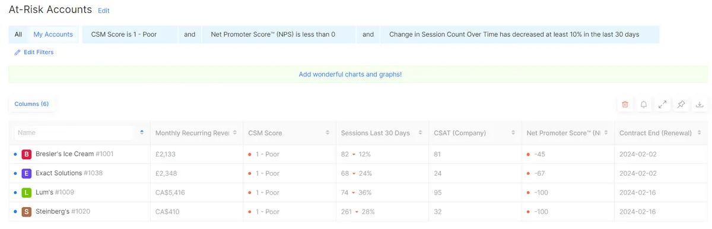712x229 pixels.
Task: Click NPS value -67
Action: pos(539,173)
